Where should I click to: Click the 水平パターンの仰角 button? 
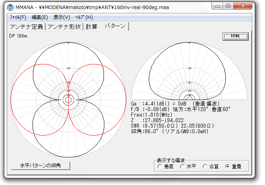pos(41,166)
